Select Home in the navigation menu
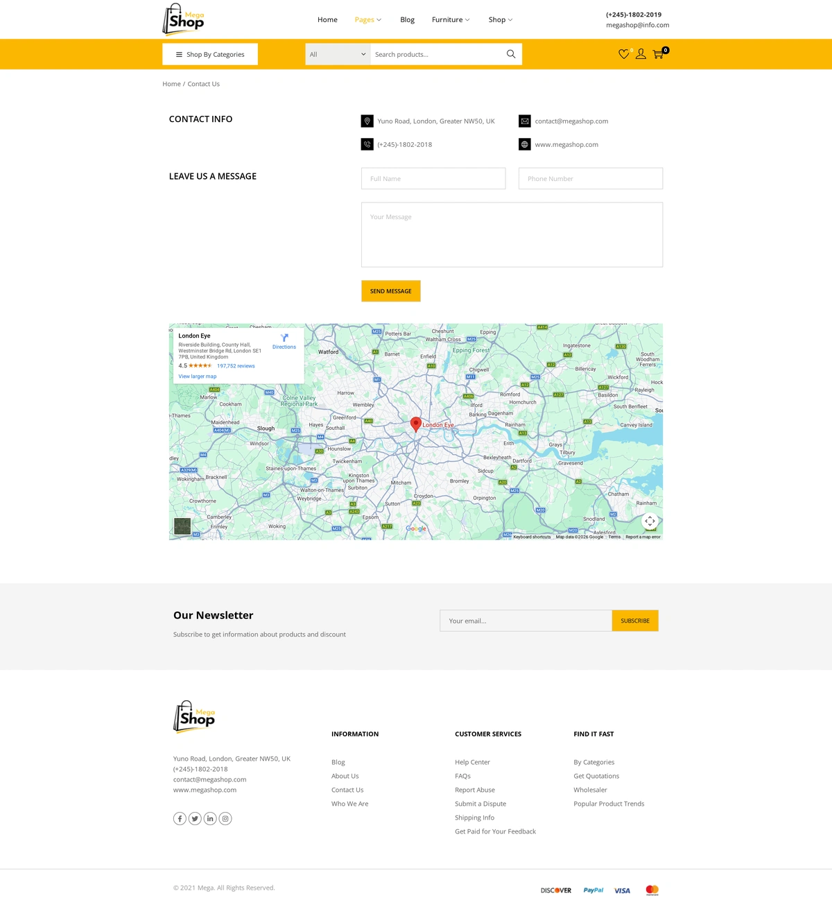 (x=327, y=19)
